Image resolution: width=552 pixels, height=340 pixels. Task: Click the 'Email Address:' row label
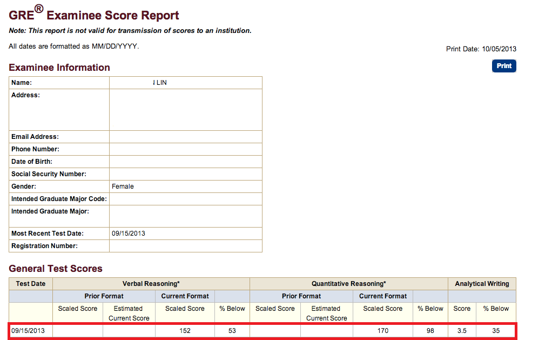pyautogui.click(x=35, y=137)
